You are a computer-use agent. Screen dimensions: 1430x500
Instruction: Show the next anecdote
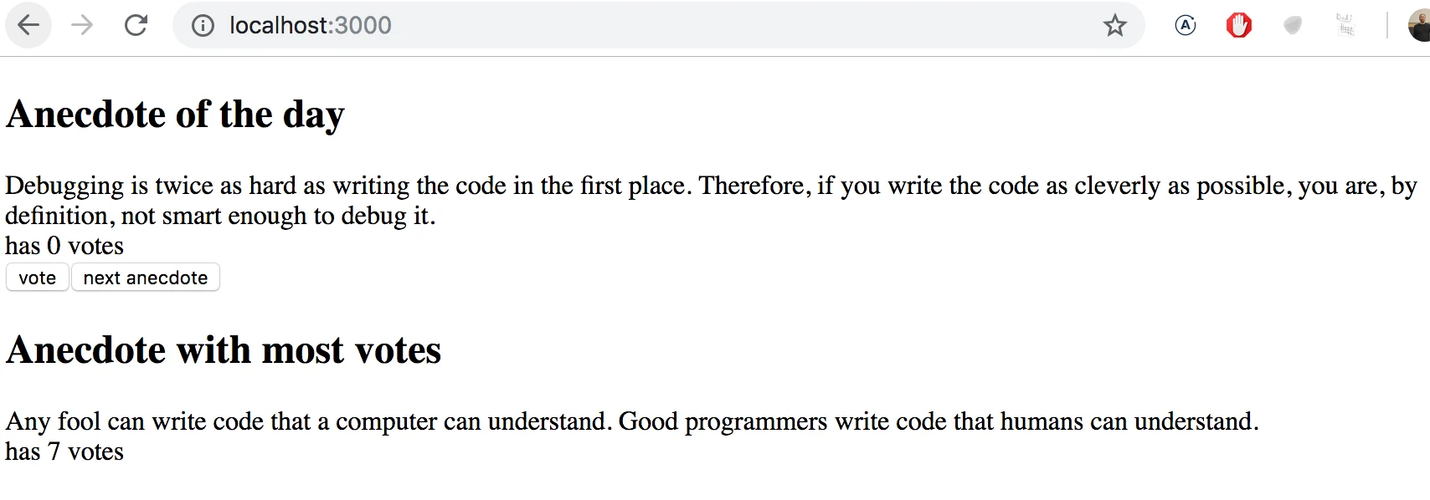[146, 278]
